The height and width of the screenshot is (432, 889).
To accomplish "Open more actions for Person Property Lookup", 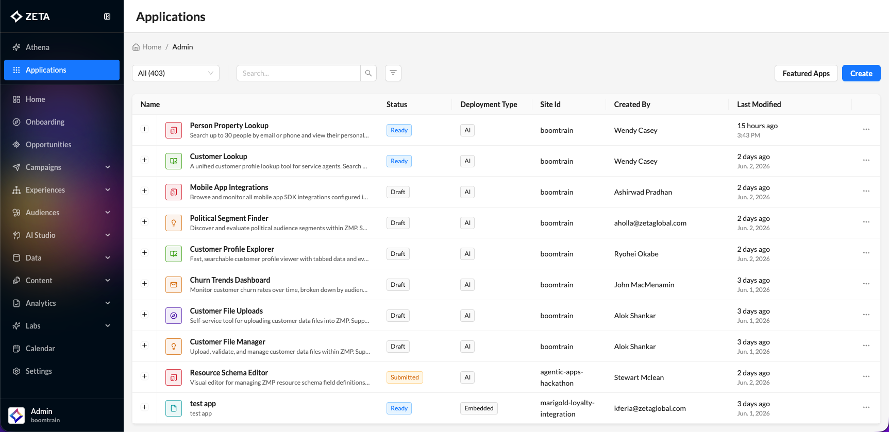I will click(x=866, y=129).
